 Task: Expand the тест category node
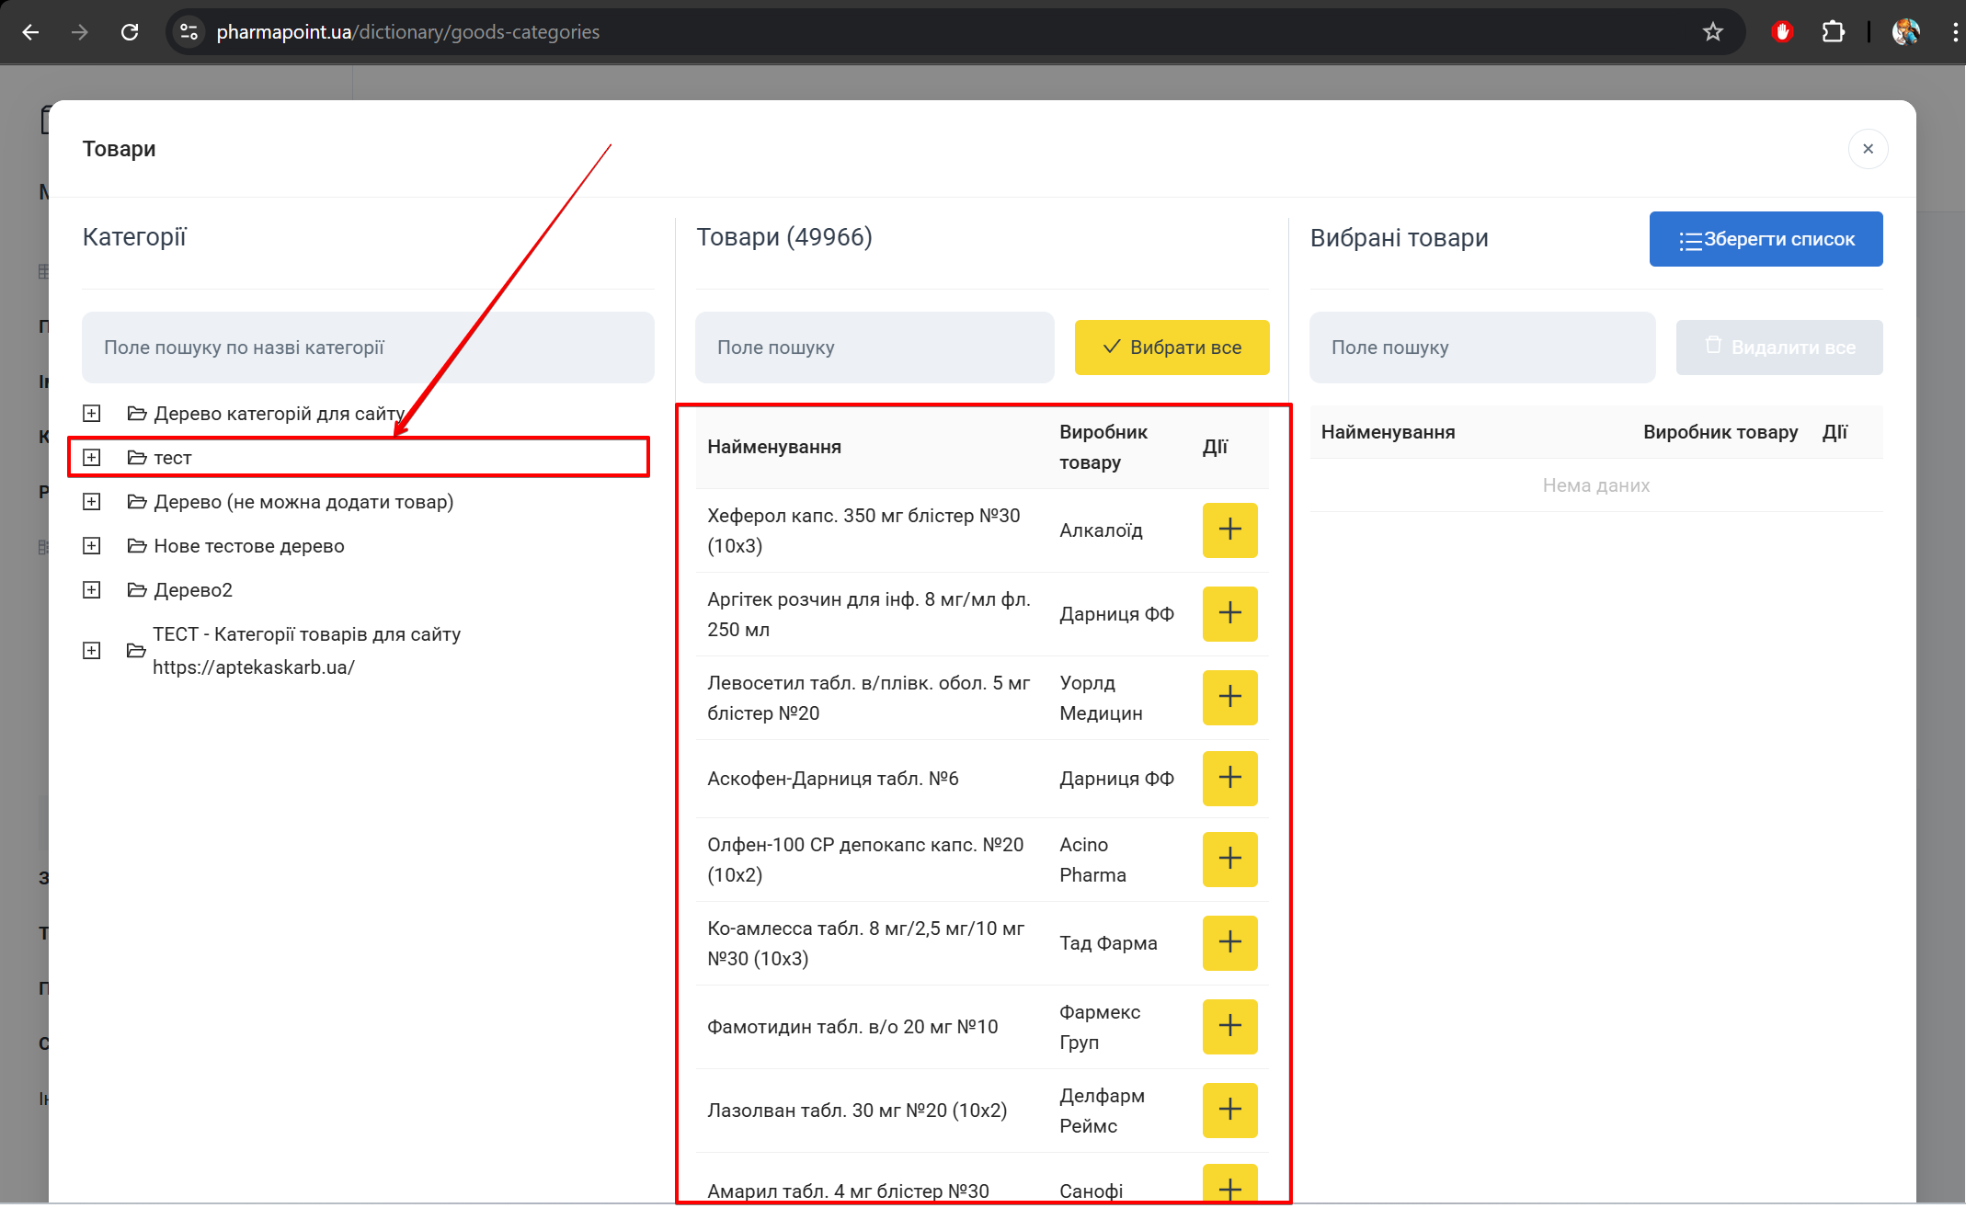(92, 458)
